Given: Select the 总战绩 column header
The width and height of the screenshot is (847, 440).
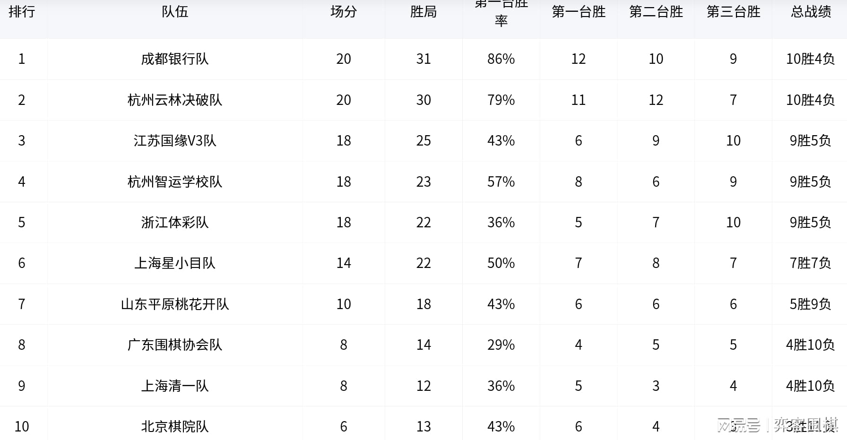Looking at the screenshot, I should 811,12.
